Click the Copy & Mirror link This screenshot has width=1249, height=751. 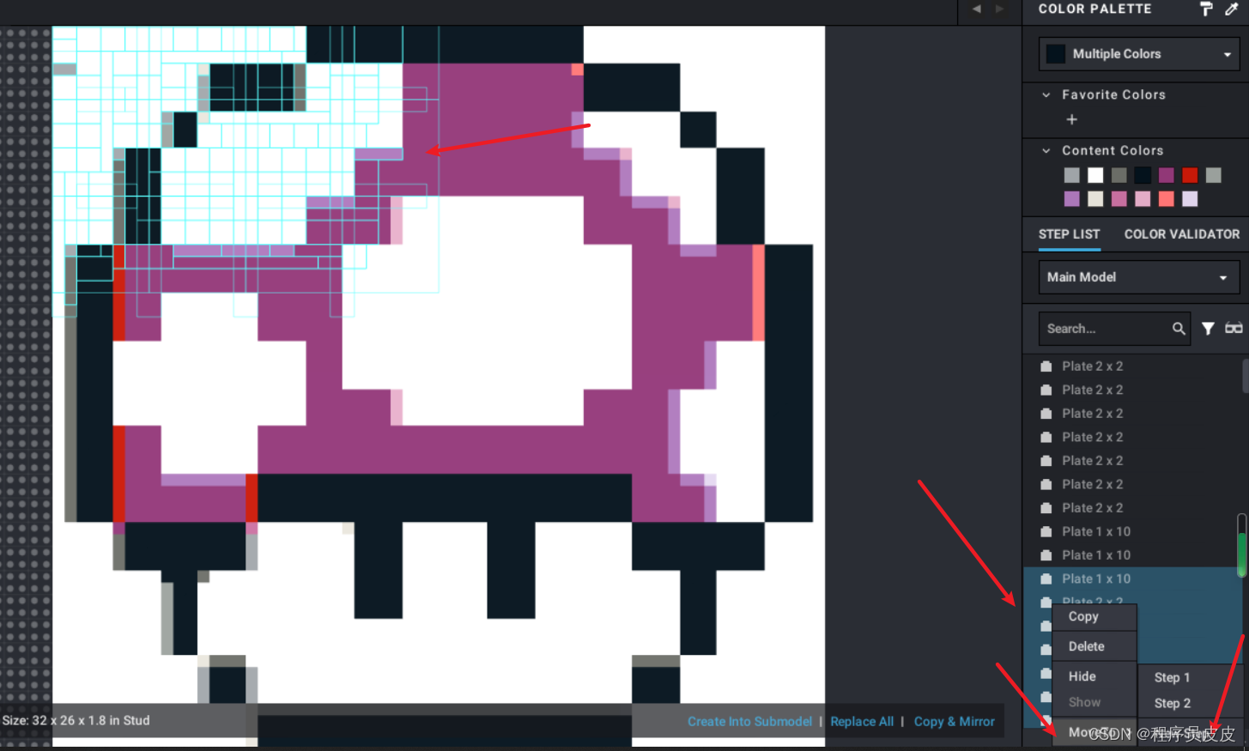click(955, 722)
